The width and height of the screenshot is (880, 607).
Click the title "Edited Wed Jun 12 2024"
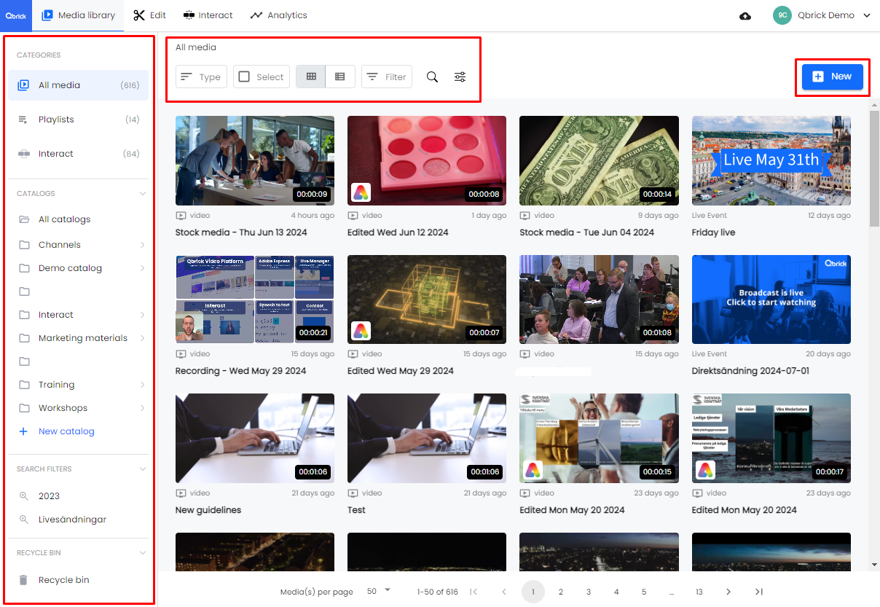[x=398, y=232]
